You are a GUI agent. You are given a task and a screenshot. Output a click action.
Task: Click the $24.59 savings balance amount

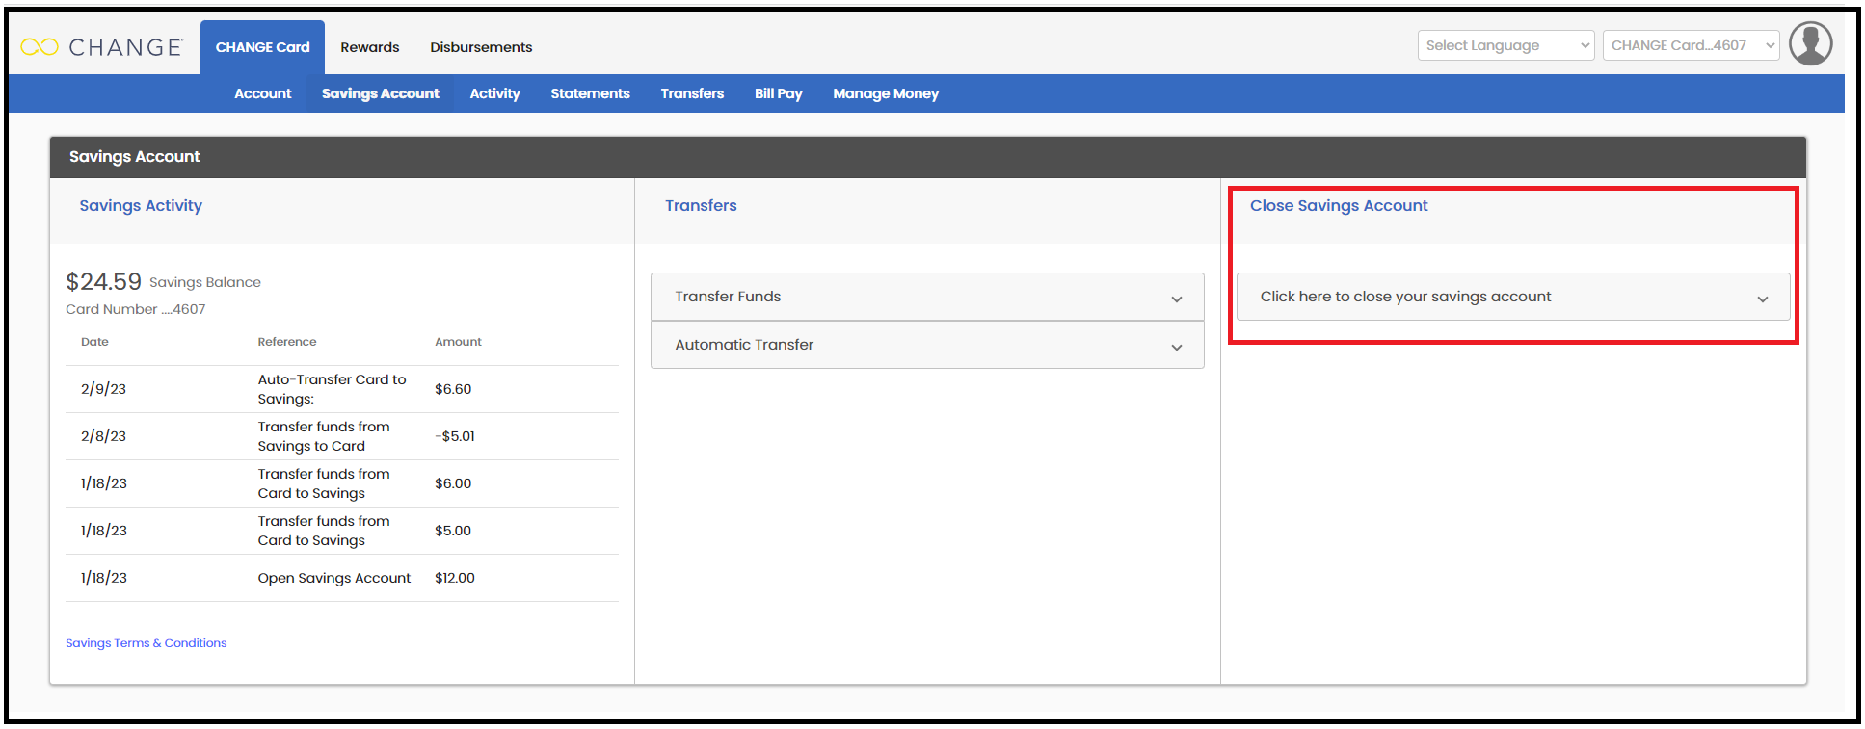point(103,281)
